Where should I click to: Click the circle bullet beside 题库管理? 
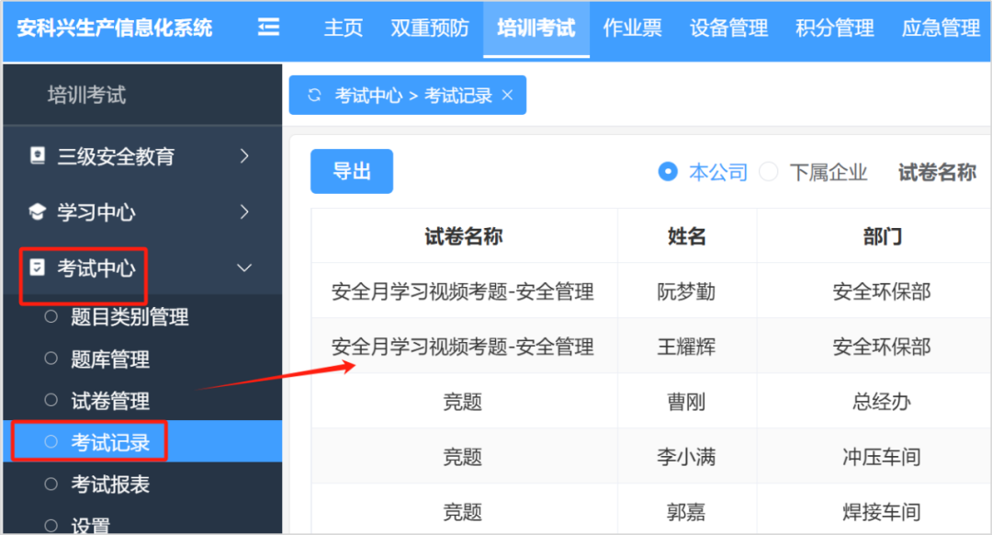point(51,359)
